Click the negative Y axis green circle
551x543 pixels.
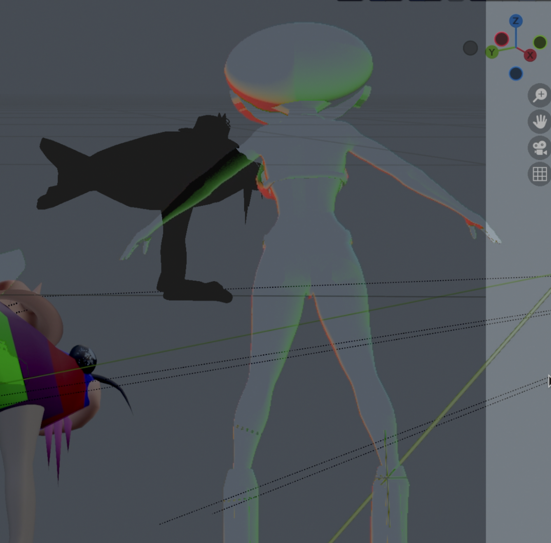point(540,43)
